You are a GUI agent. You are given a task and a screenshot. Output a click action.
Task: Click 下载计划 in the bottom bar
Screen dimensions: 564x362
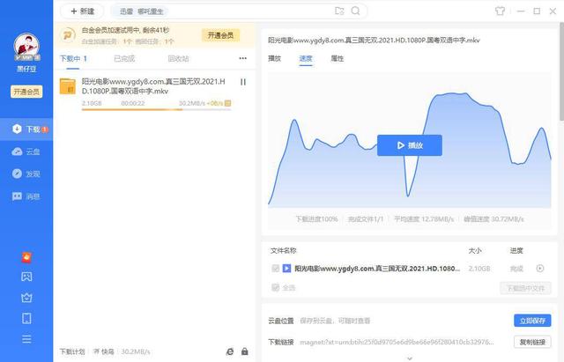point(72,351)
